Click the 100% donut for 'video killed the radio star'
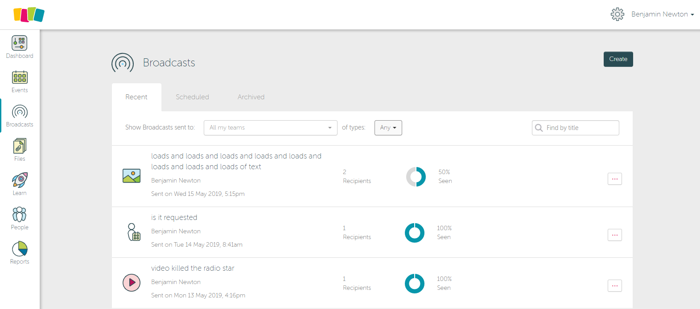The height and width of the screenshot is (309, 700). (x=415, y=284)
